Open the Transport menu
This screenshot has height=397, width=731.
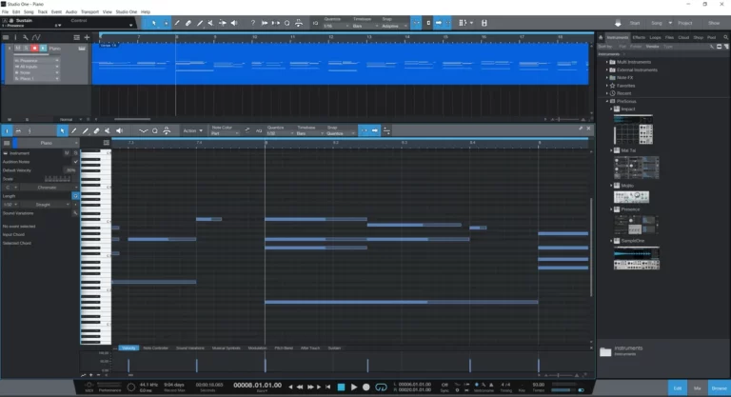[90, 11]
